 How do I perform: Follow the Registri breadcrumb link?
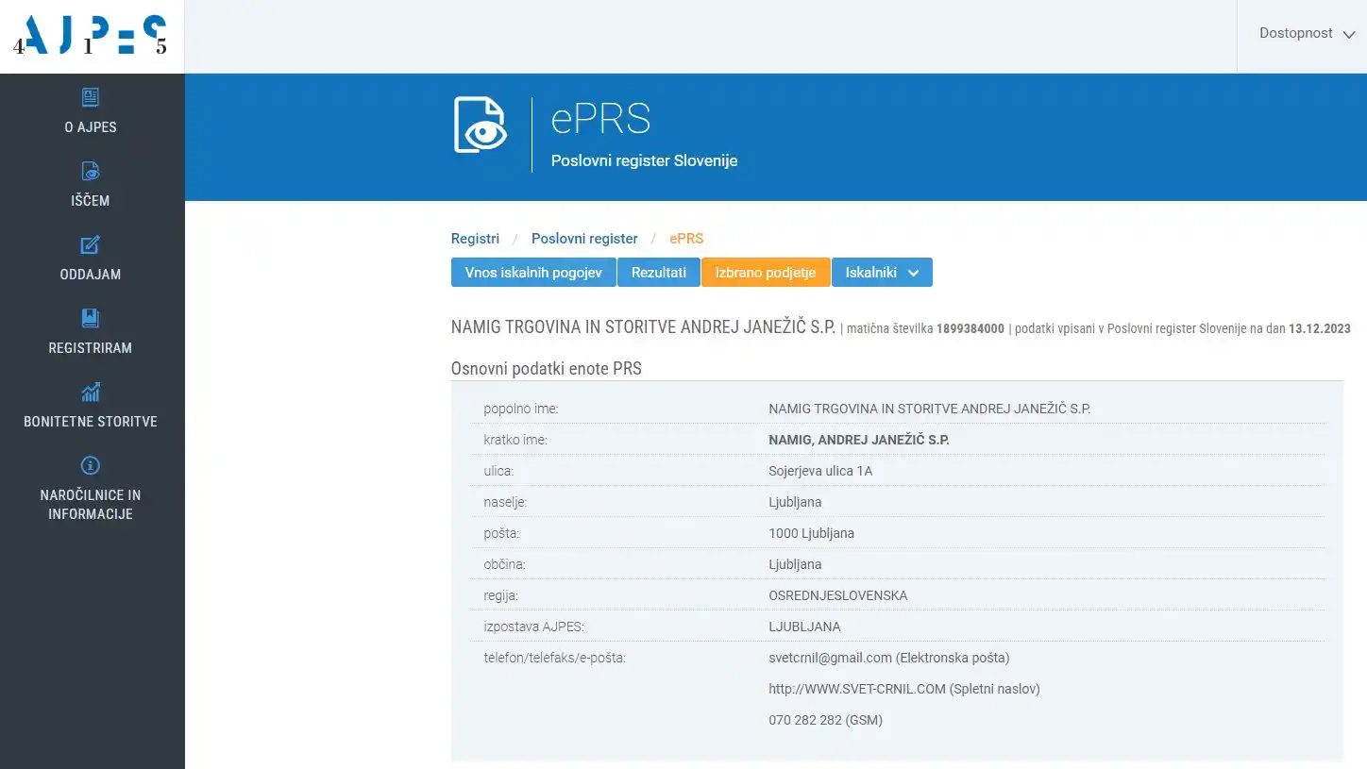475,238
